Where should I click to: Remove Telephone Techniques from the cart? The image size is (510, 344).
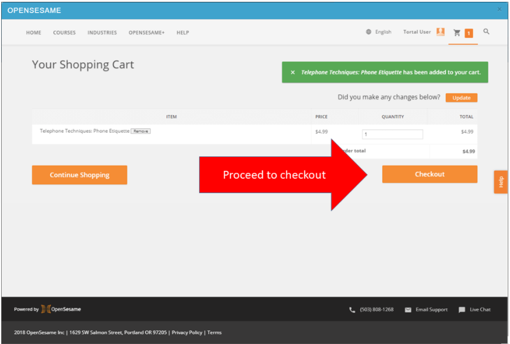(141, 132)
